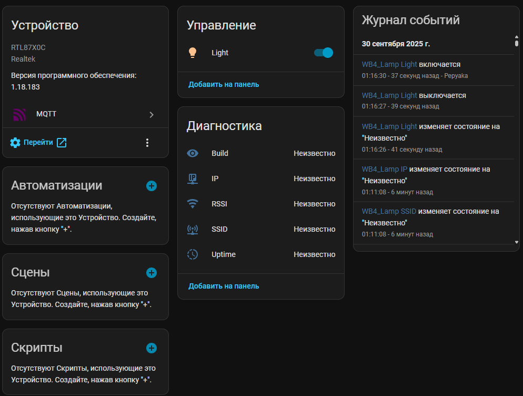The width and height of the screenshot is (523, 396).
Task: Click the gear icon beside Перейти
Action: [x=15, y=143]
